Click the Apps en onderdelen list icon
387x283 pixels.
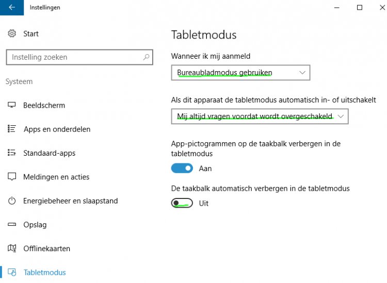click(12, 129)
